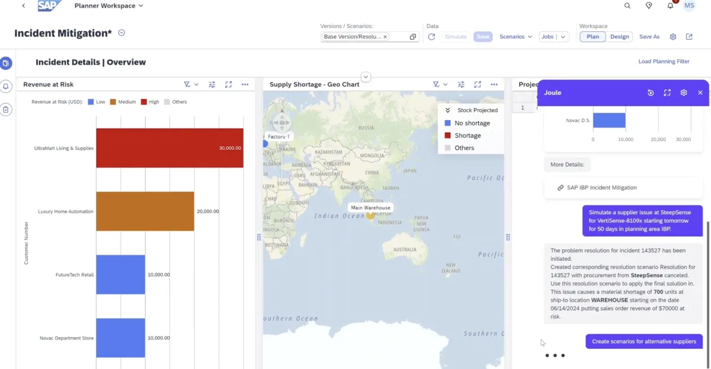Expand the Incident Mitigation title dropdown

(121, 33)
